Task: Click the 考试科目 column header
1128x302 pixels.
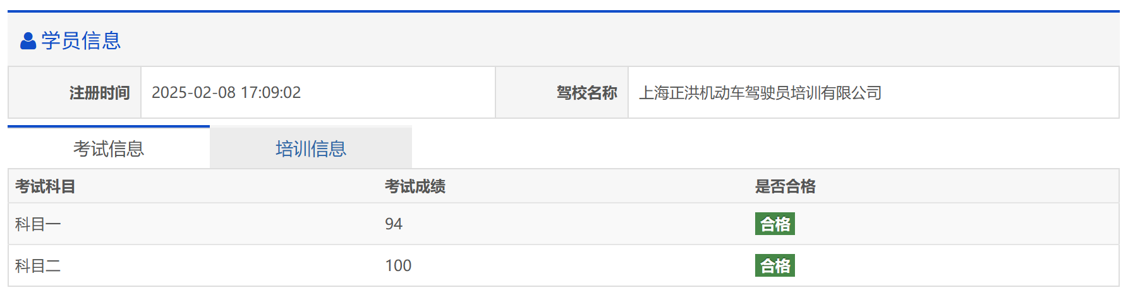Action: tap(45, 186)
